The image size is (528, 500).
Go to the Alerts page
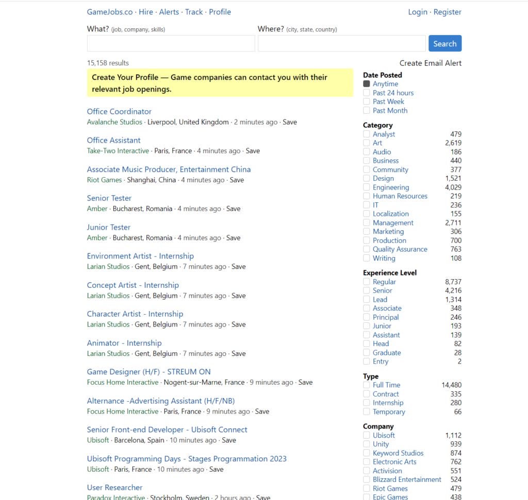tap(169, 12)
